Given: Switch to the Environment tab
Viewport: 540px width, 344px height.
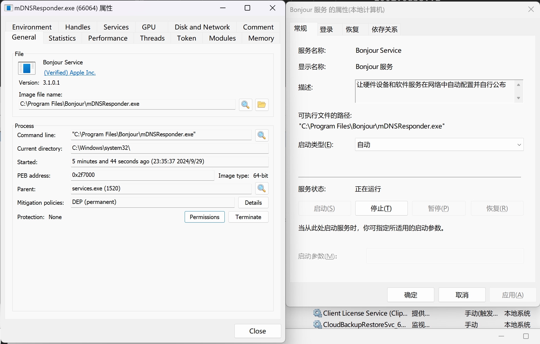Looking at the screenshot, I should pyautogui.click(x=32, y=27).
